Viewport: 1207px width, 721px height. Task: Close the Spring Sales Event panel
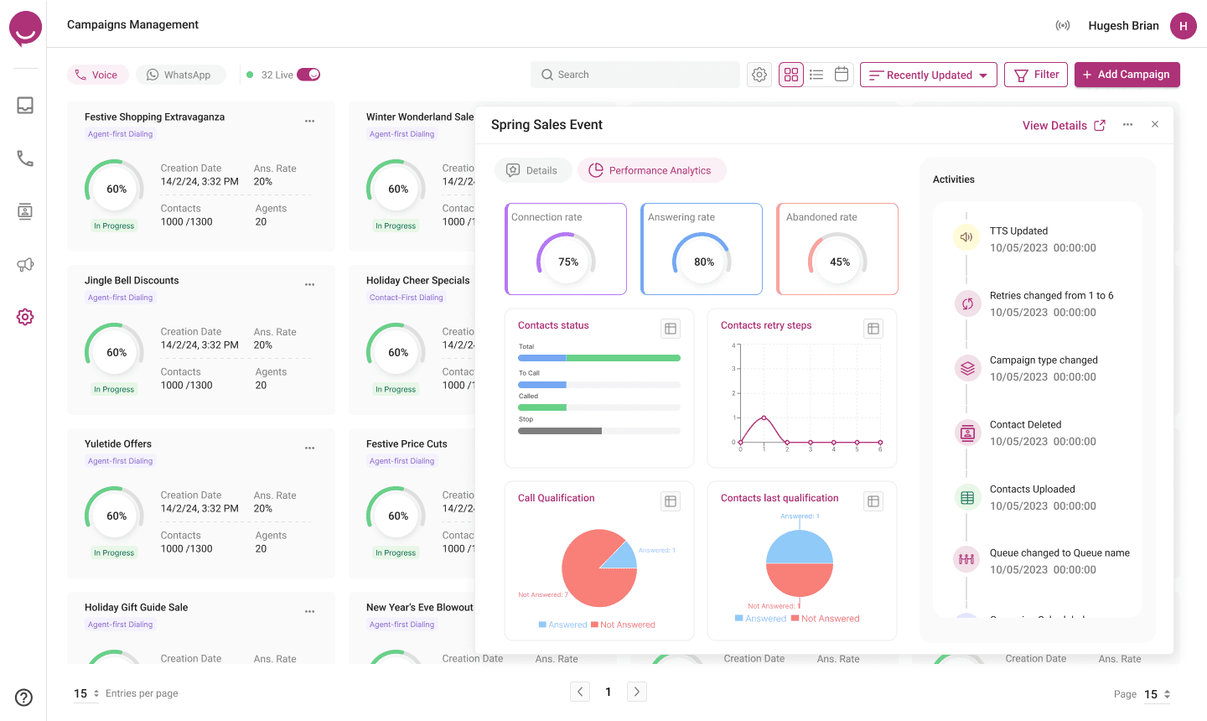(x=1155, y=124)
